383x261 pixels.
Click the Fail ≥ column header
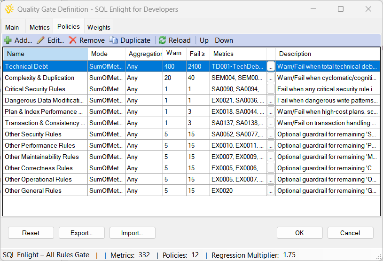(198, 54)
